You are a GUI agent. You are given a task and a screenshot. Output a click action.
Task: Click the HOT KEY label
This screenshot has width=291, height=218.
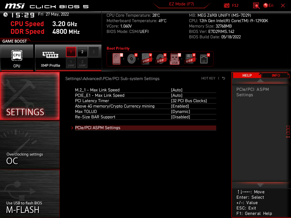tap(208, 78)
